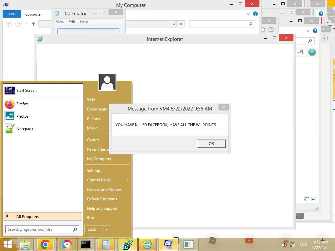Open Default Programs
The image size is (335, 251).
pyautogui.click(x=102, y=199)
